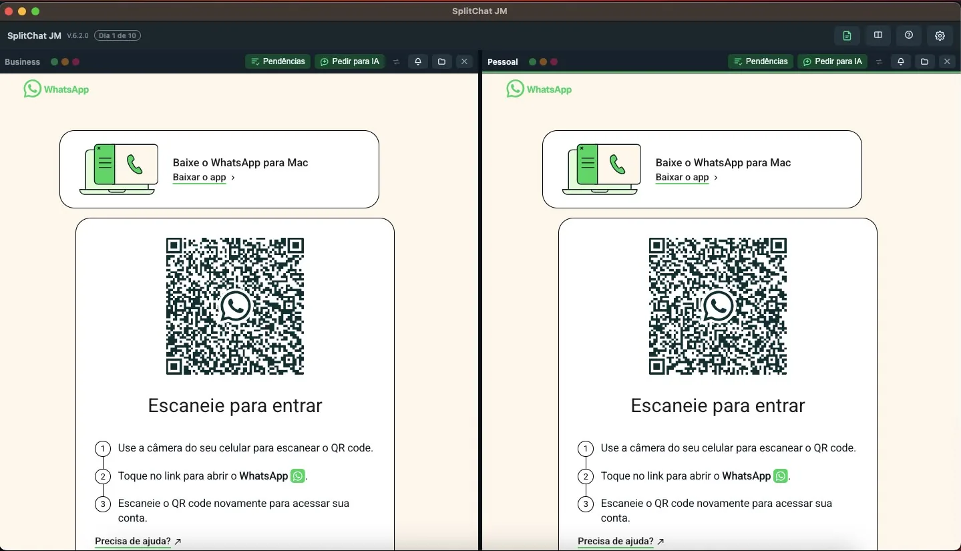Open the help question-mark icon

[x=909, y=35]
